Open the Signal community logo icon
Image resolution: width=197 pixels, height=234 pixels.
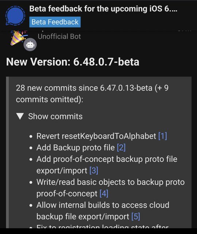tap(15, 16)
